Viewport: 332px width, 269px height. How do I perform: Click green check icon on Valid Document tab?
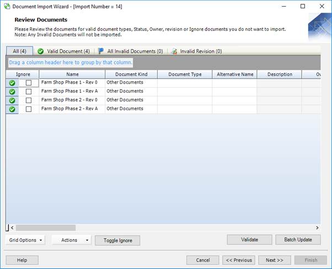[x=40, y=51]
